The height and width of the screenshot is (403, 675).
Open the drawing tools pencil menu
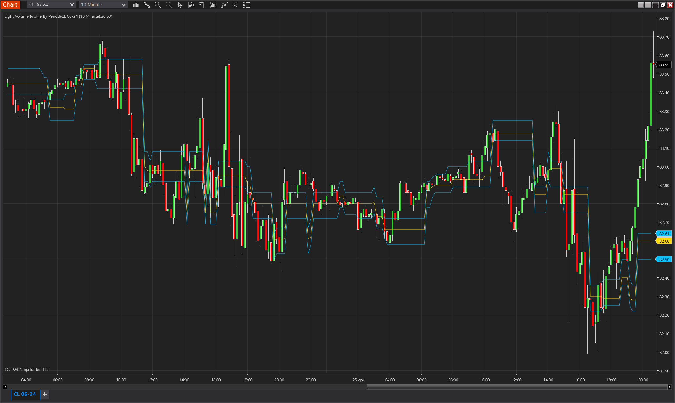pos(147,5)
